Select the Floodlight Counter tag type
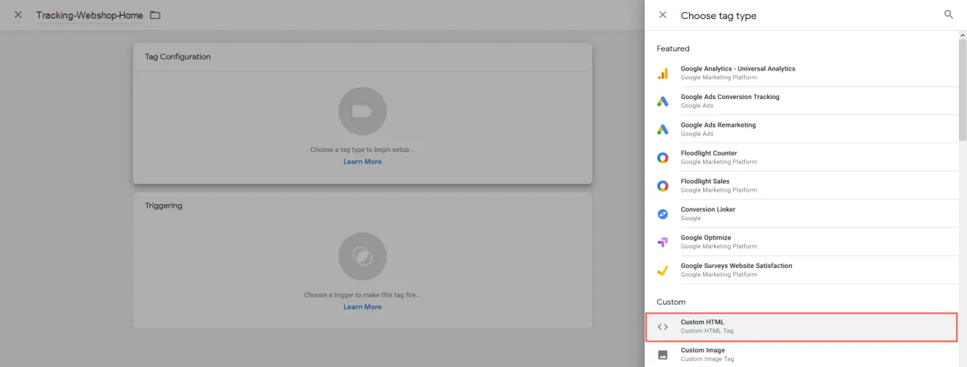 click(x=802, y=158)
